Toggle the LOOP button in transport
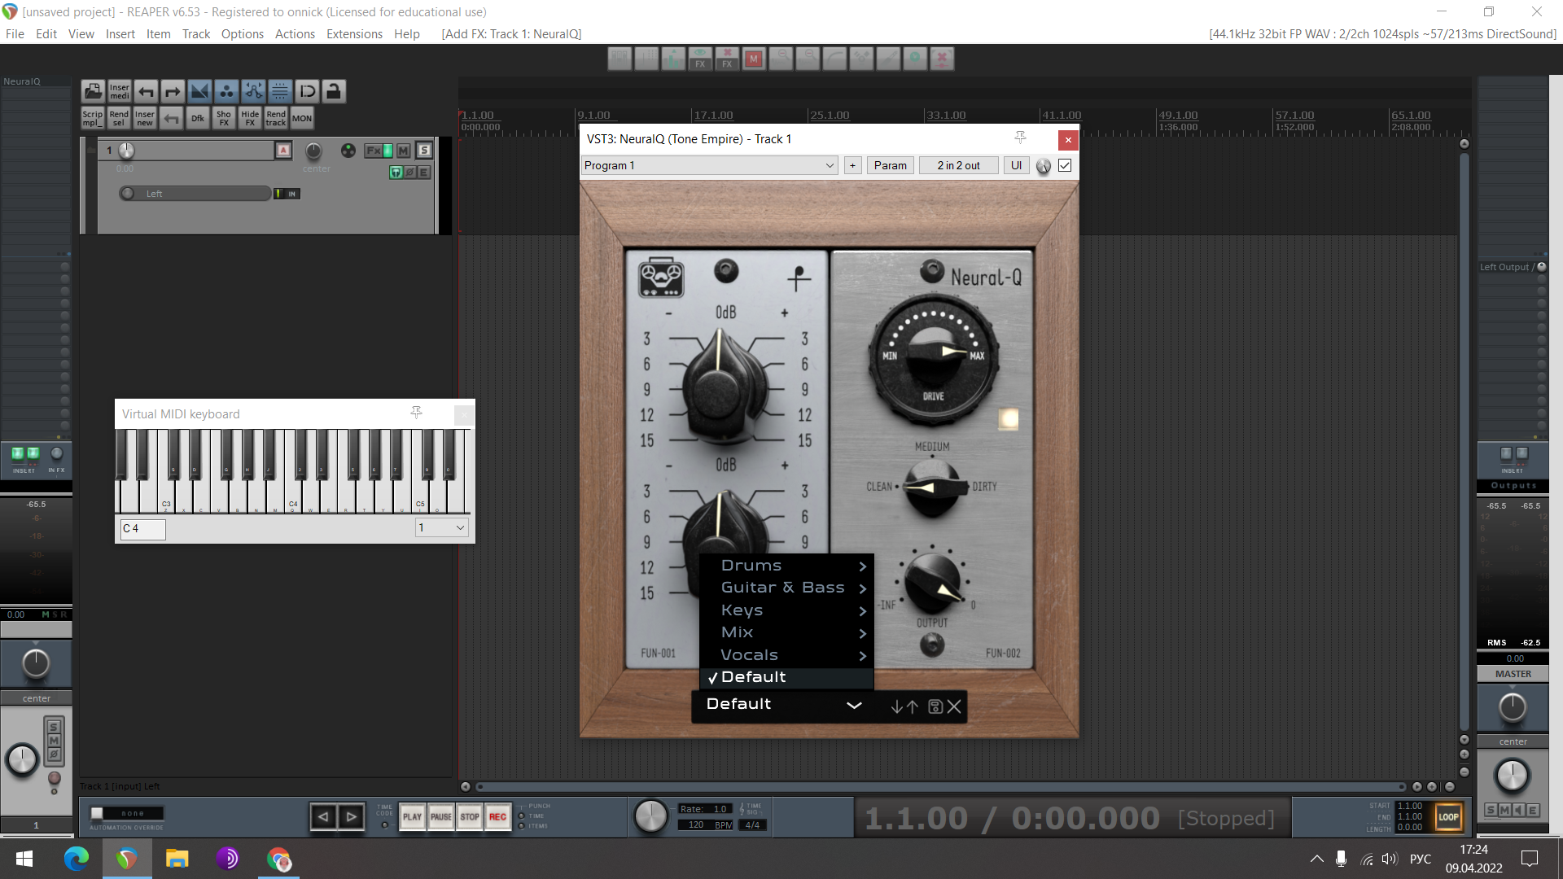Viewport: 1563px width, 879px height. 1448,817
